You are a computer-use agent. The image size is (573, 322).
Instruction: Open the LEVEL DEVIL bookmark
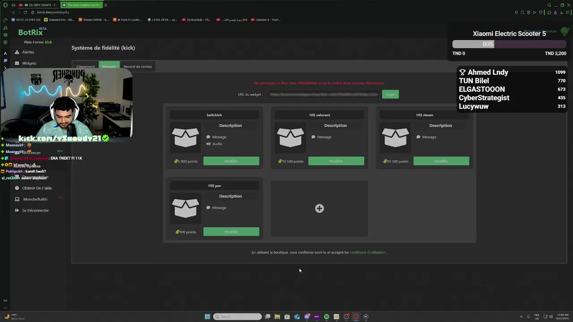[x=163, y=20]
